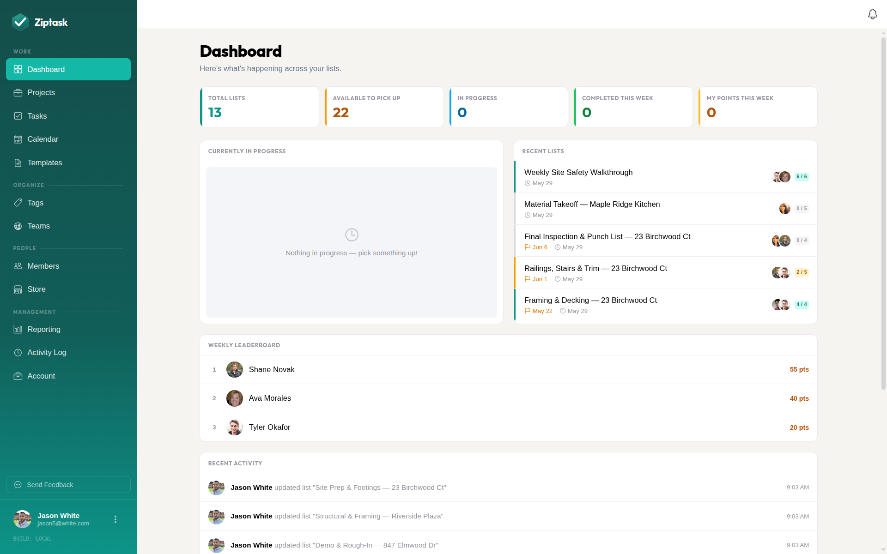The width and height of the screenshot is (887, 554).
Task: Click the 4 / 4 progress badge
Action: click(x=802, y=305)
